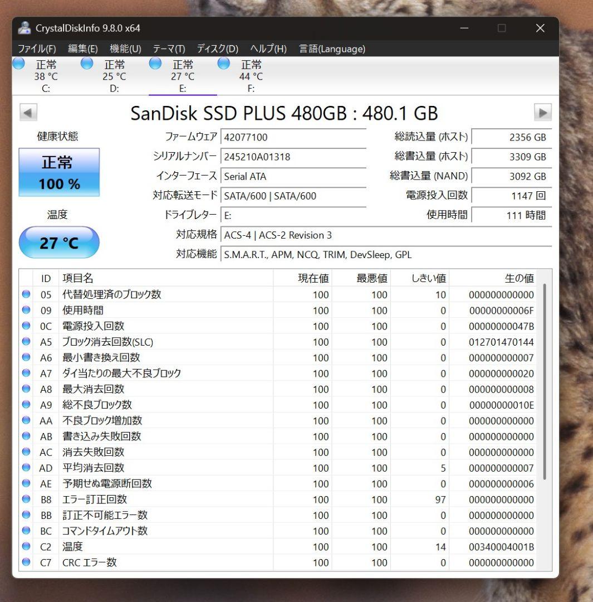Click the firmware field 42077100

293,137
